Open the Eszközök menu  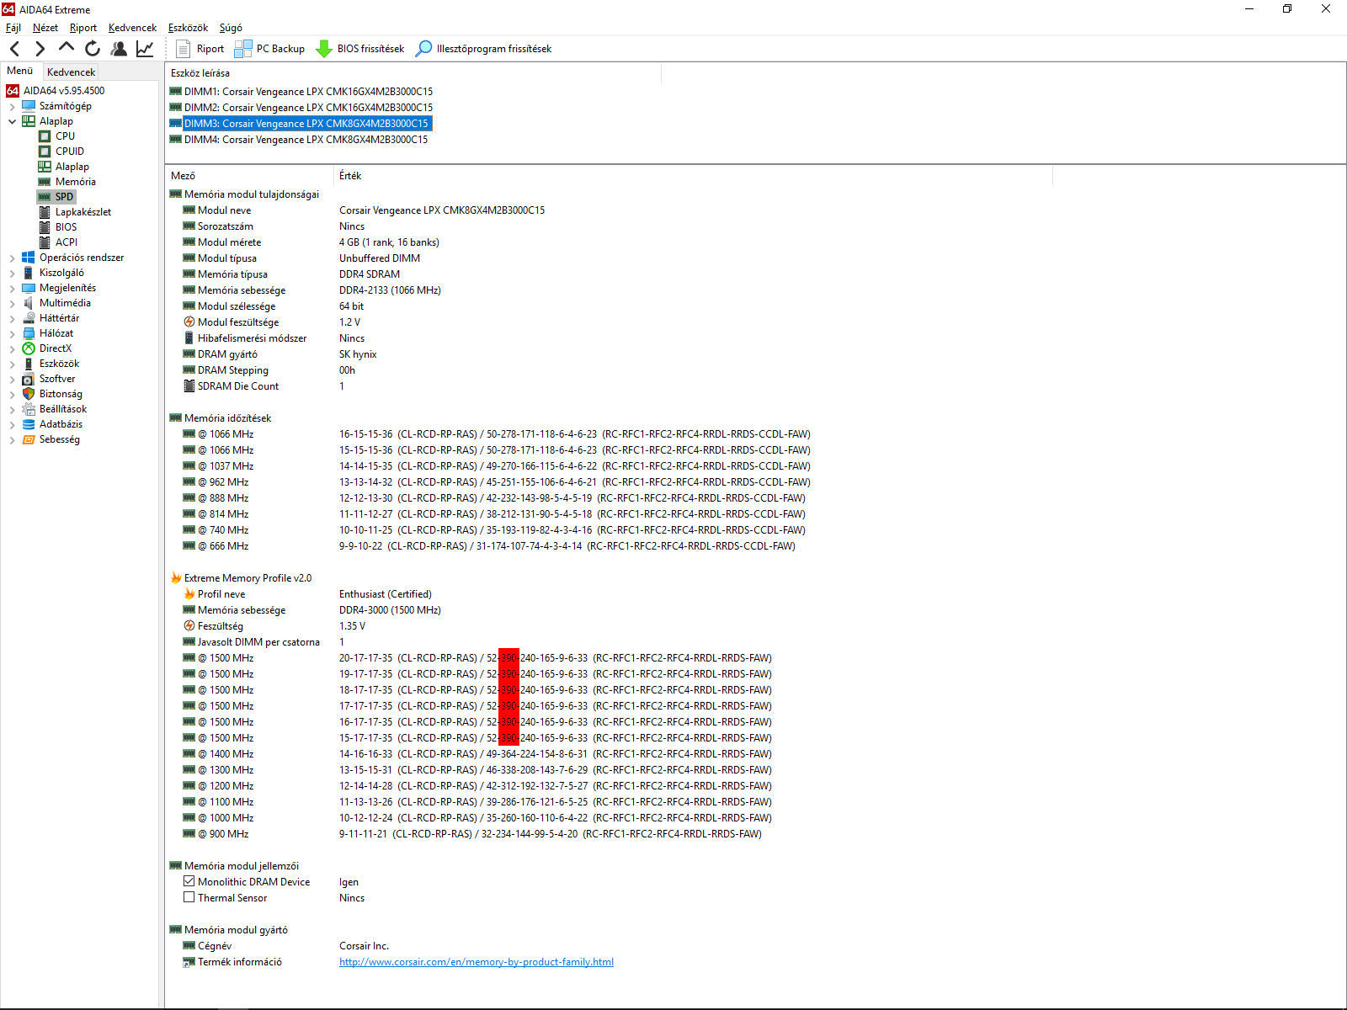click(188, 28)
